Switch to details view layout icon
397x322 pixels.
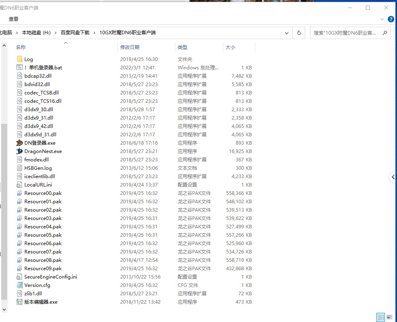pos(381,317)
